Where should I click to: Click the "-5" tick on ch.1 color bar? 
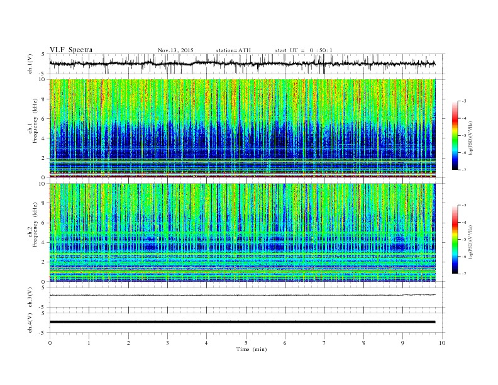(x=463, y=136)
